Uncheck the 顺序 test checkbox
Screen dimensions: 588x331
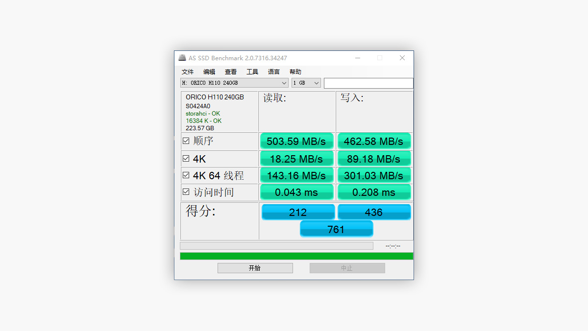(x=186, y=141)
